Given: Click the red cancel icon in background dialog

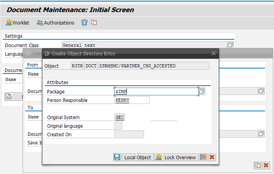Looking at the screenshot, I should (266, 165).
